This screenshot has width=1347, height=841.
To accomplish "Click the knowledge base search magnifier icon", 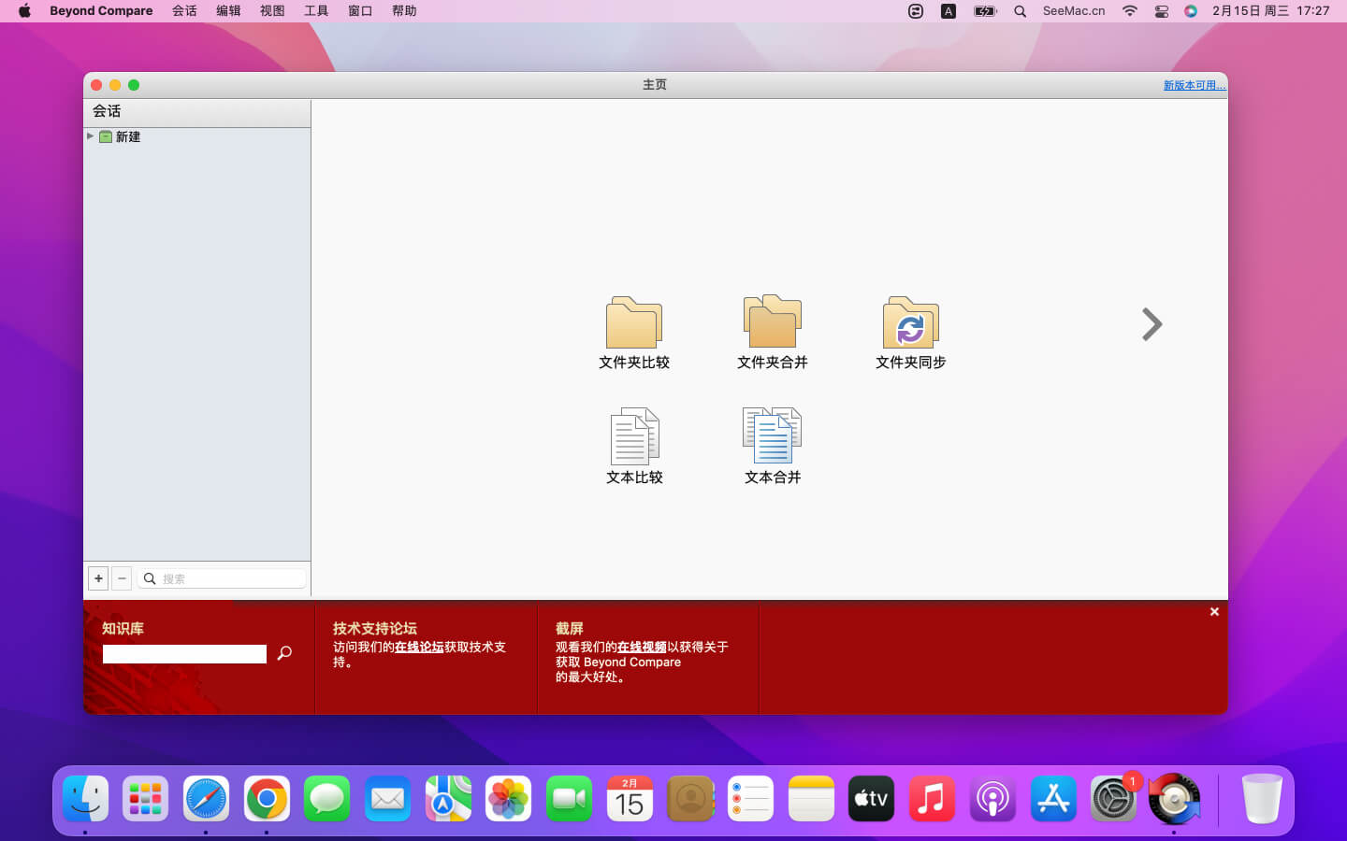I will (284, 653).
